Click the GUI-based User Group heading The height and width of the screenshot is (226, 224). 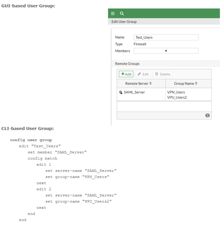[28, 6]
